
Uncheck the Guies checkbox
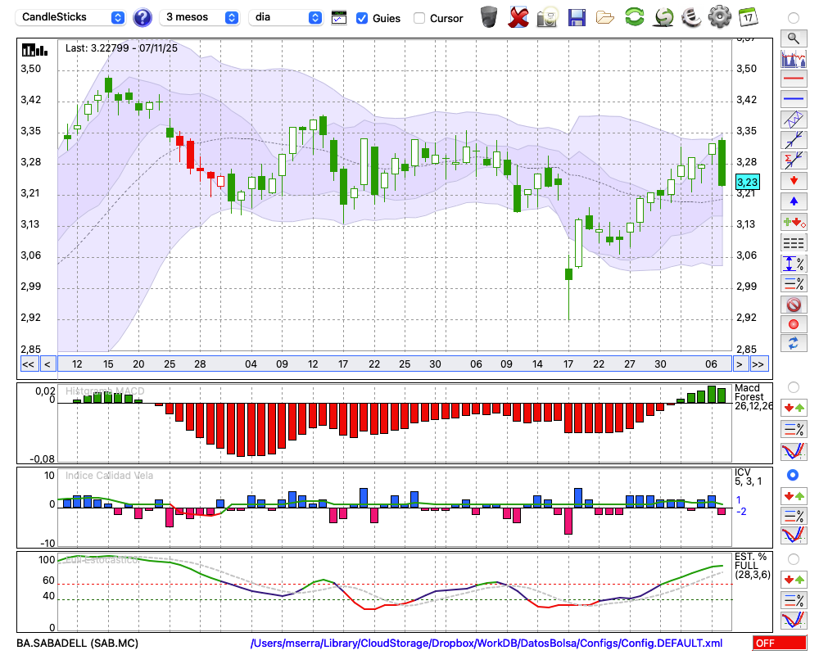(362, 18)
